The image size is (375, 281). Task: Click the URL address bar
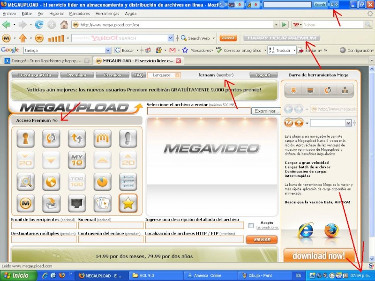(x=172, y=25)
